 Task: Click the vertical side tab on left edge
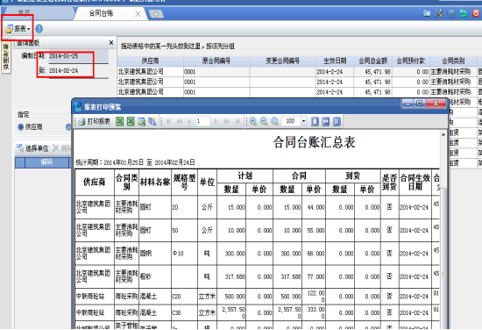6,57
